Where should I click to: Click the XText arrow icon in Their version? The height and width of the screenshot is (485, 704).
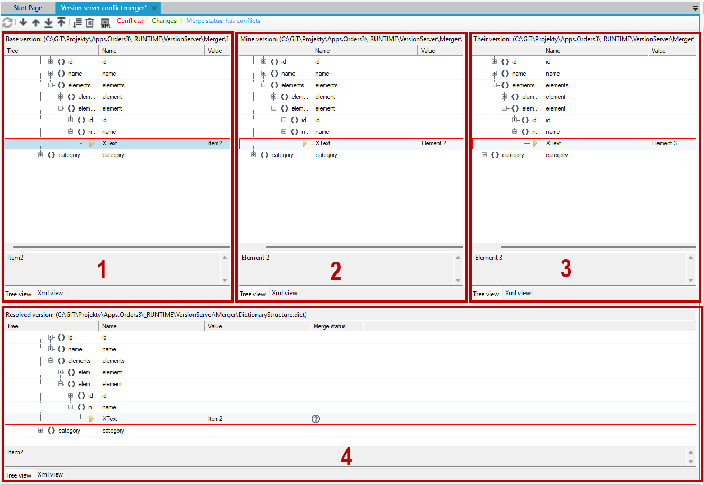[x=535, y=143]
